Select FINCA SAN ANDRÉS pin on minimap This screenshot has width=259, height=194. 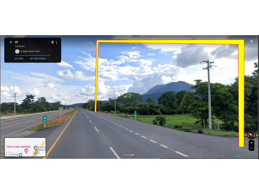point(26,151)
